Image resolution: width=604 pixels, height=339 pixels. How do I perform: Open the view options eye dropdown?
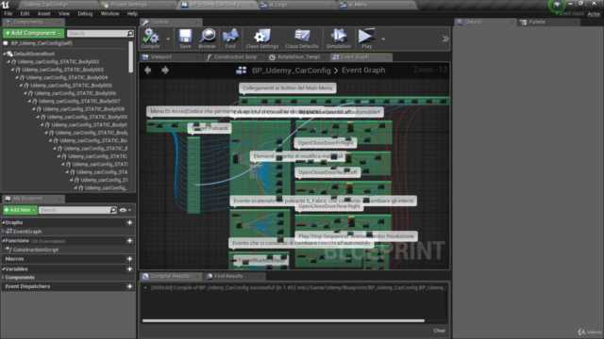(x=126, y=210)
